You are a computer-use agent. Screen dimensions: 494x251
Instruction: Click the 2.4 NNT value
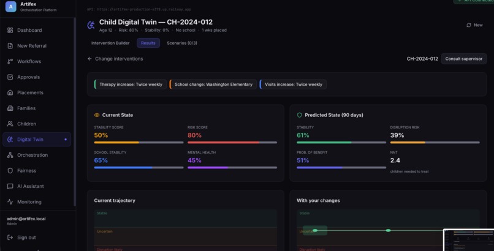tap(395, 160)
